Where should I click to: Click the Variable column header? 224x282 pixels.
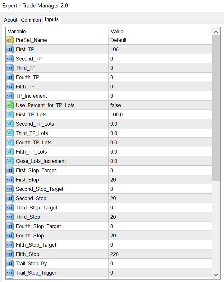pyautogui.click(x=17, y=31)
